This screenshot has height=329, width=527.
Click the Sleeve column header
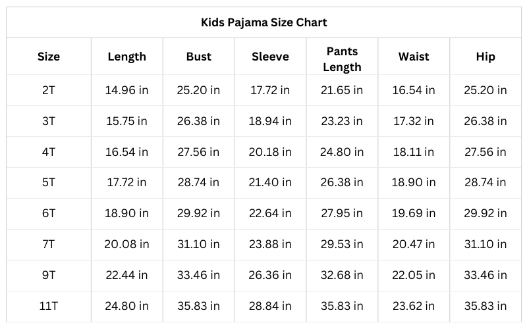(270, 57)
